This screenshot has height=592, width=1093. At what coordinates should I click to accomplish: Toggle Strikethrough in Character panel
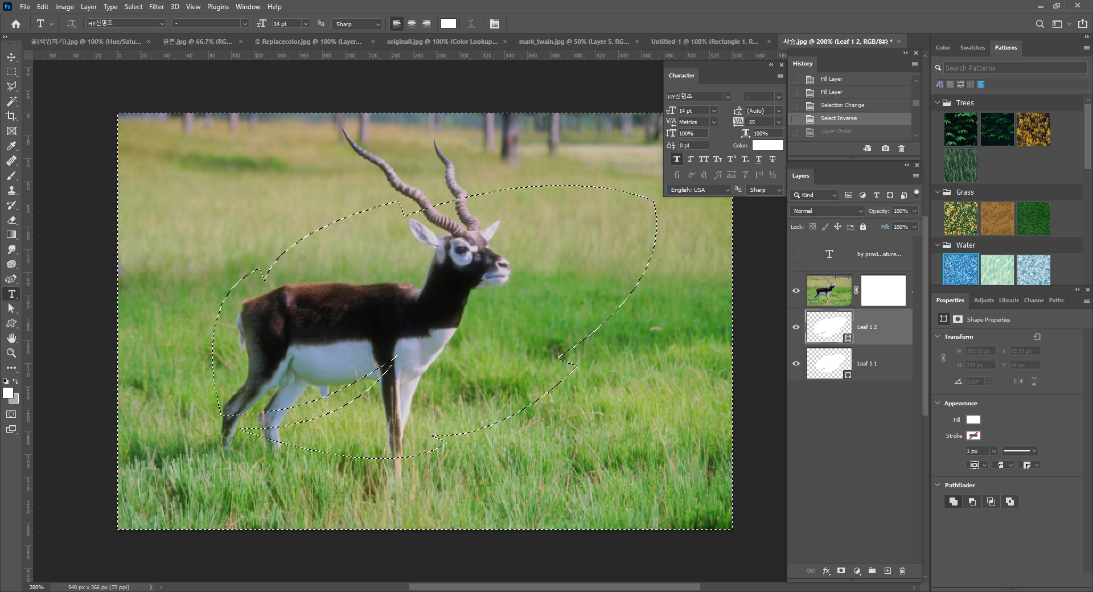(773, 159)
